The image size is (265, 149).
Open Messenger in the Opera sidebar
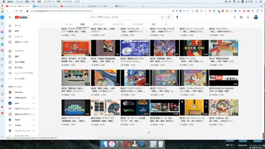(2, 32)
